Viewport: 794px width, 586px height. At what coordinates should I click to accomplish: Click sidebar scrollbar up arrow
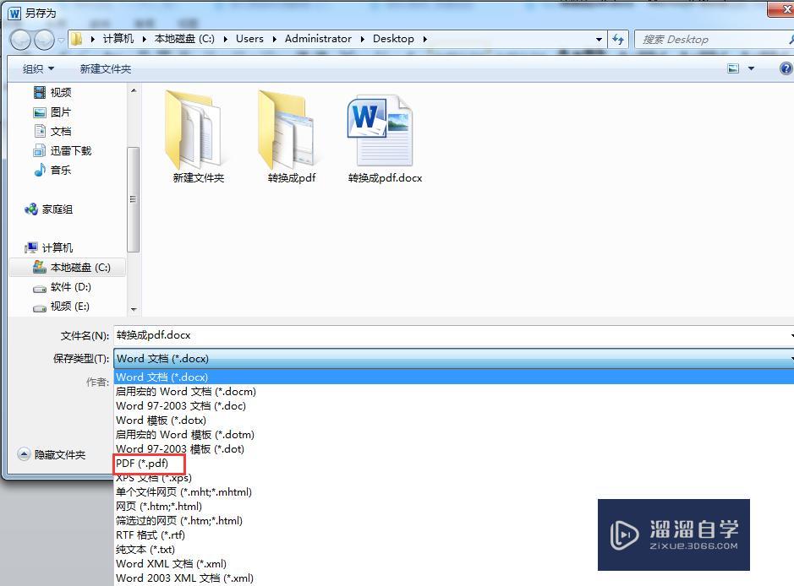click(134, 90)
